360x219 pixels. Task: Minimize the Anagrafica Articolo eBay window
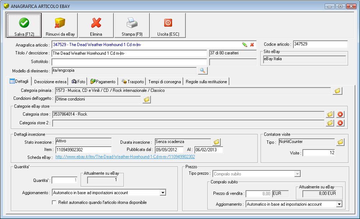click(x=329, y=6)
